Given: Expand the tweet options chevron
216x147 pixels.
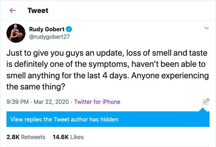Looking at the screenshot, I should point(207,28).
